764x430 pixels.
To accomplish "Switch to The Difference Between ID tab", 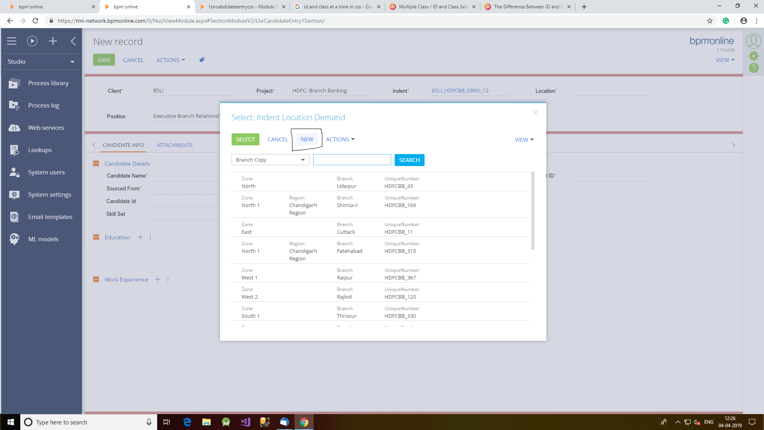I will (528, 7).
